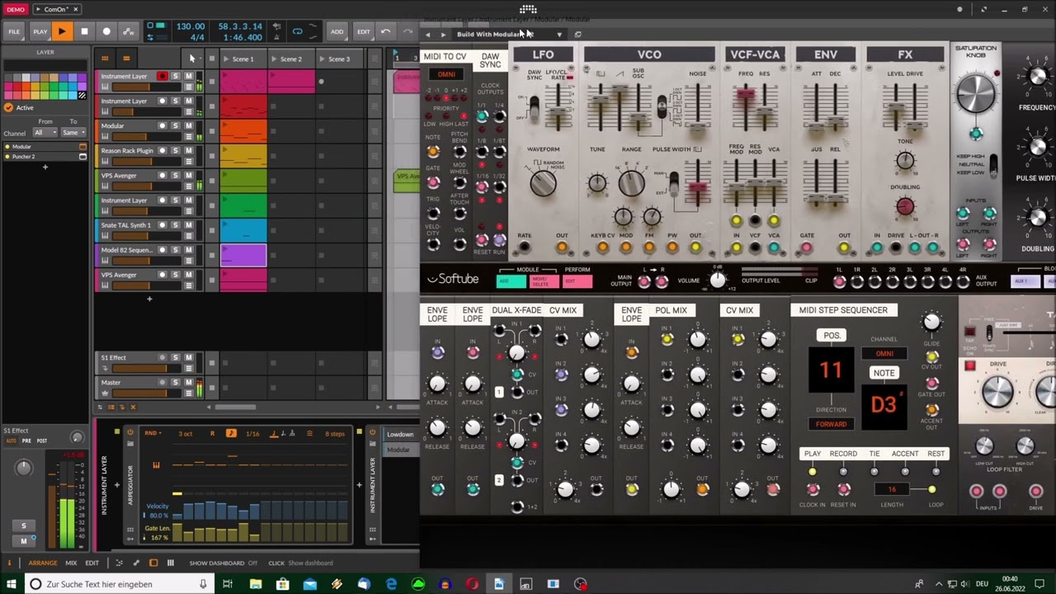Select PRE send mode for S1 Effect
Screen dimensions: 1056x594
pyautogui.click(x=26, y=441)
